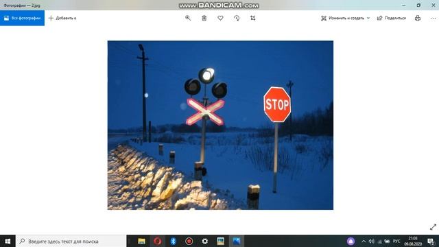Open the crop tool

(x=253, y=19)
